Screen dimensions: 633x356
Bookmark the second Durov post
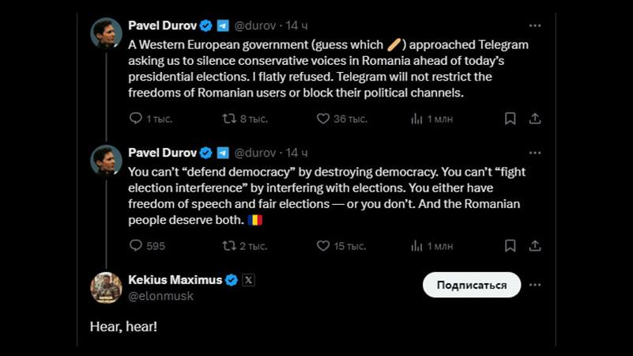click(x=510, y=246)
